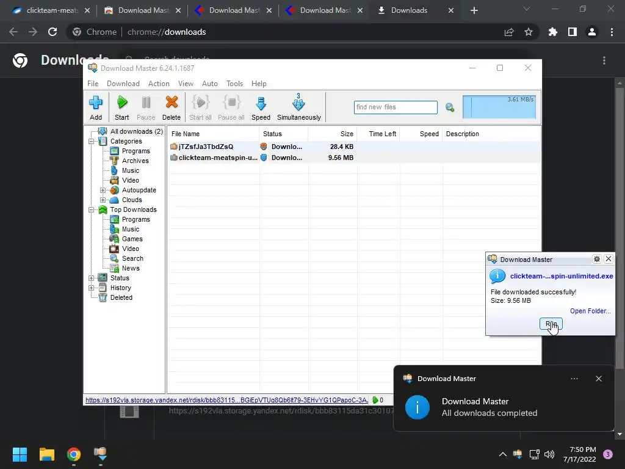This screenshot has width=625, height=469.
Task: Click clickteam-...spin-unlimited.exe link in popup
Action: click(x=562, y=276)
